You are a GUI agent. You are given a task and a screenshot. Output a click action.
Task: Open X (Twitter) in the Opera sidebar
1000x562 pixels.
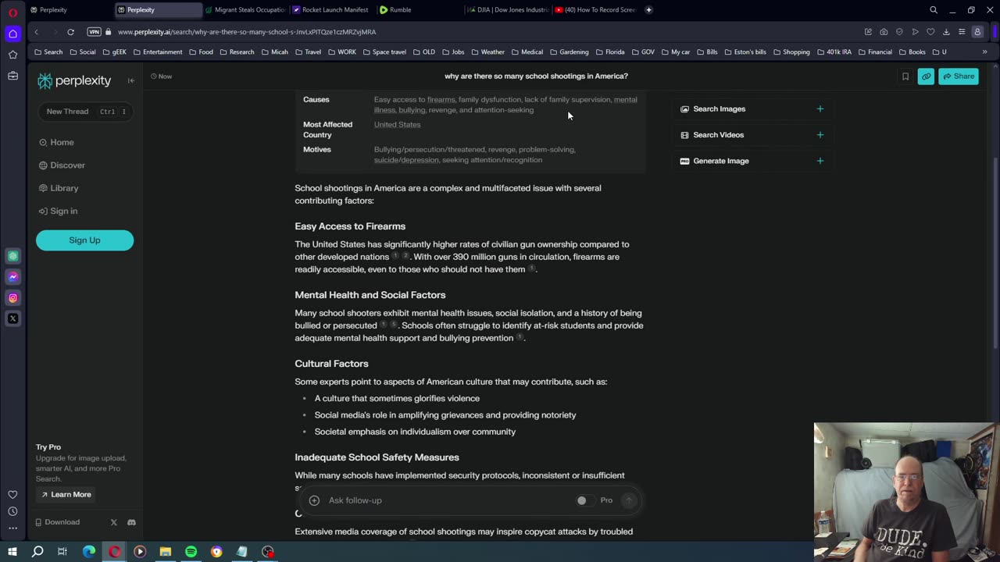(x=12, y=318)
